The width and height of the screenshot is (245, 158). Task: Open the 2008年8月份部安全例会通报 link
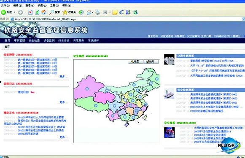tap(210, 135)
